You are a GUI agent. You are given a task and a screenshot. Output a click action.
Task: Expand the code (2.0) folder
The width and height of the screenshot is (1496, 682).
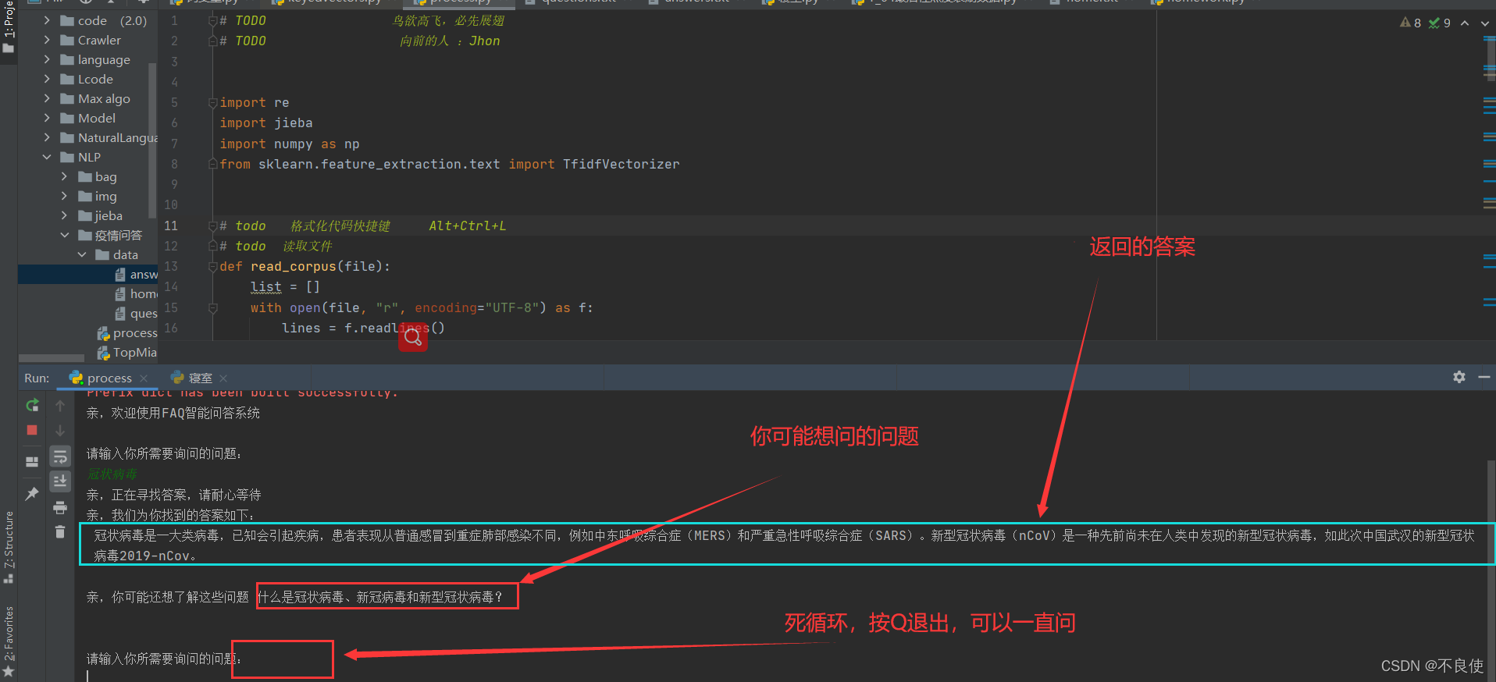(47, 20)
